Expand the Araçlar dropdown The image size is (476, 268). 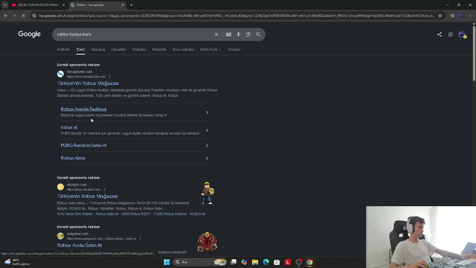(x=236, y=50)
